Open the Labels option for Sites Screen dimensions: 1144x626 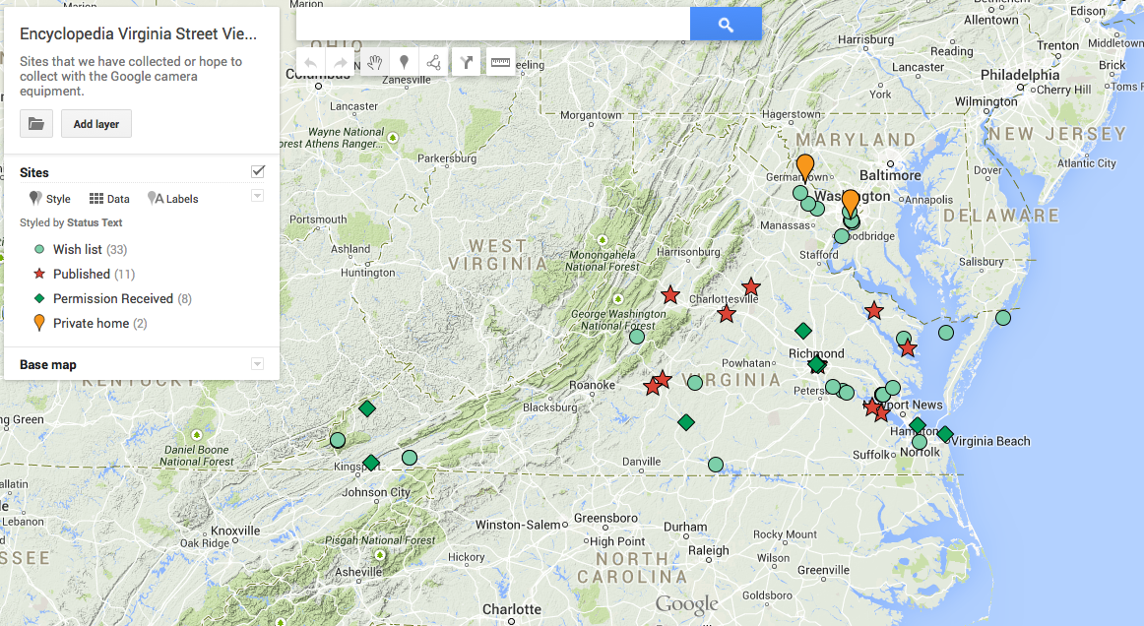pyautogui.click(x=173, y=199)
